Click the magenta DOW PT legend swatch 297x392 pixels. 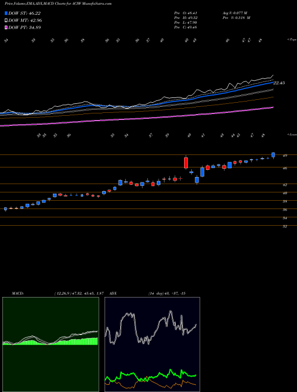[x=6, y=27]
